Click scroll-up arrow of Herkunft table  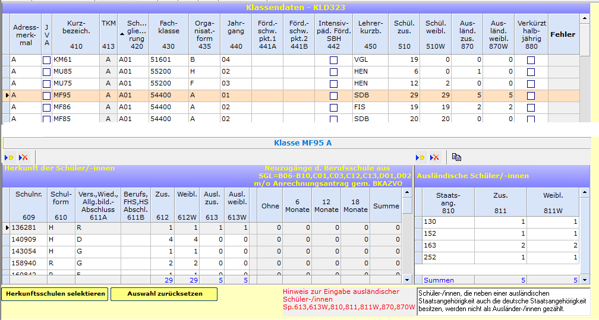pyautogui.click(x=407, y=192)
